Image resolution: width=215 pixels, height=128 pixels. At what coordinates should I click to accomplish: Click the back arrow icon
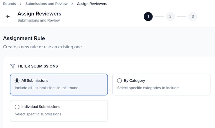point(8,17)
